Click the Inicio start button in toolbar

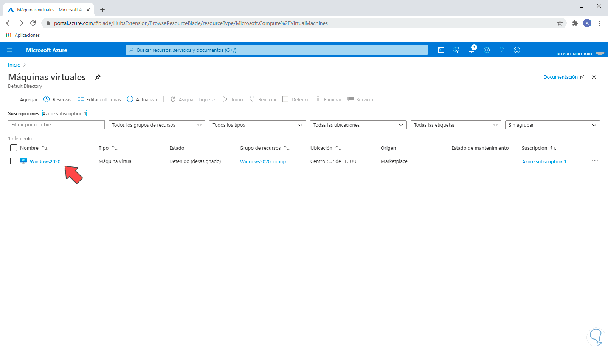tap(233, 99)
